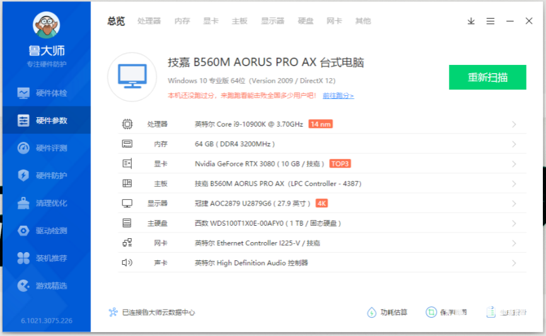The height and width of the screenshot is (336, 546).
Task: Click the green 重新扫描 button
Action: point(487,77)
